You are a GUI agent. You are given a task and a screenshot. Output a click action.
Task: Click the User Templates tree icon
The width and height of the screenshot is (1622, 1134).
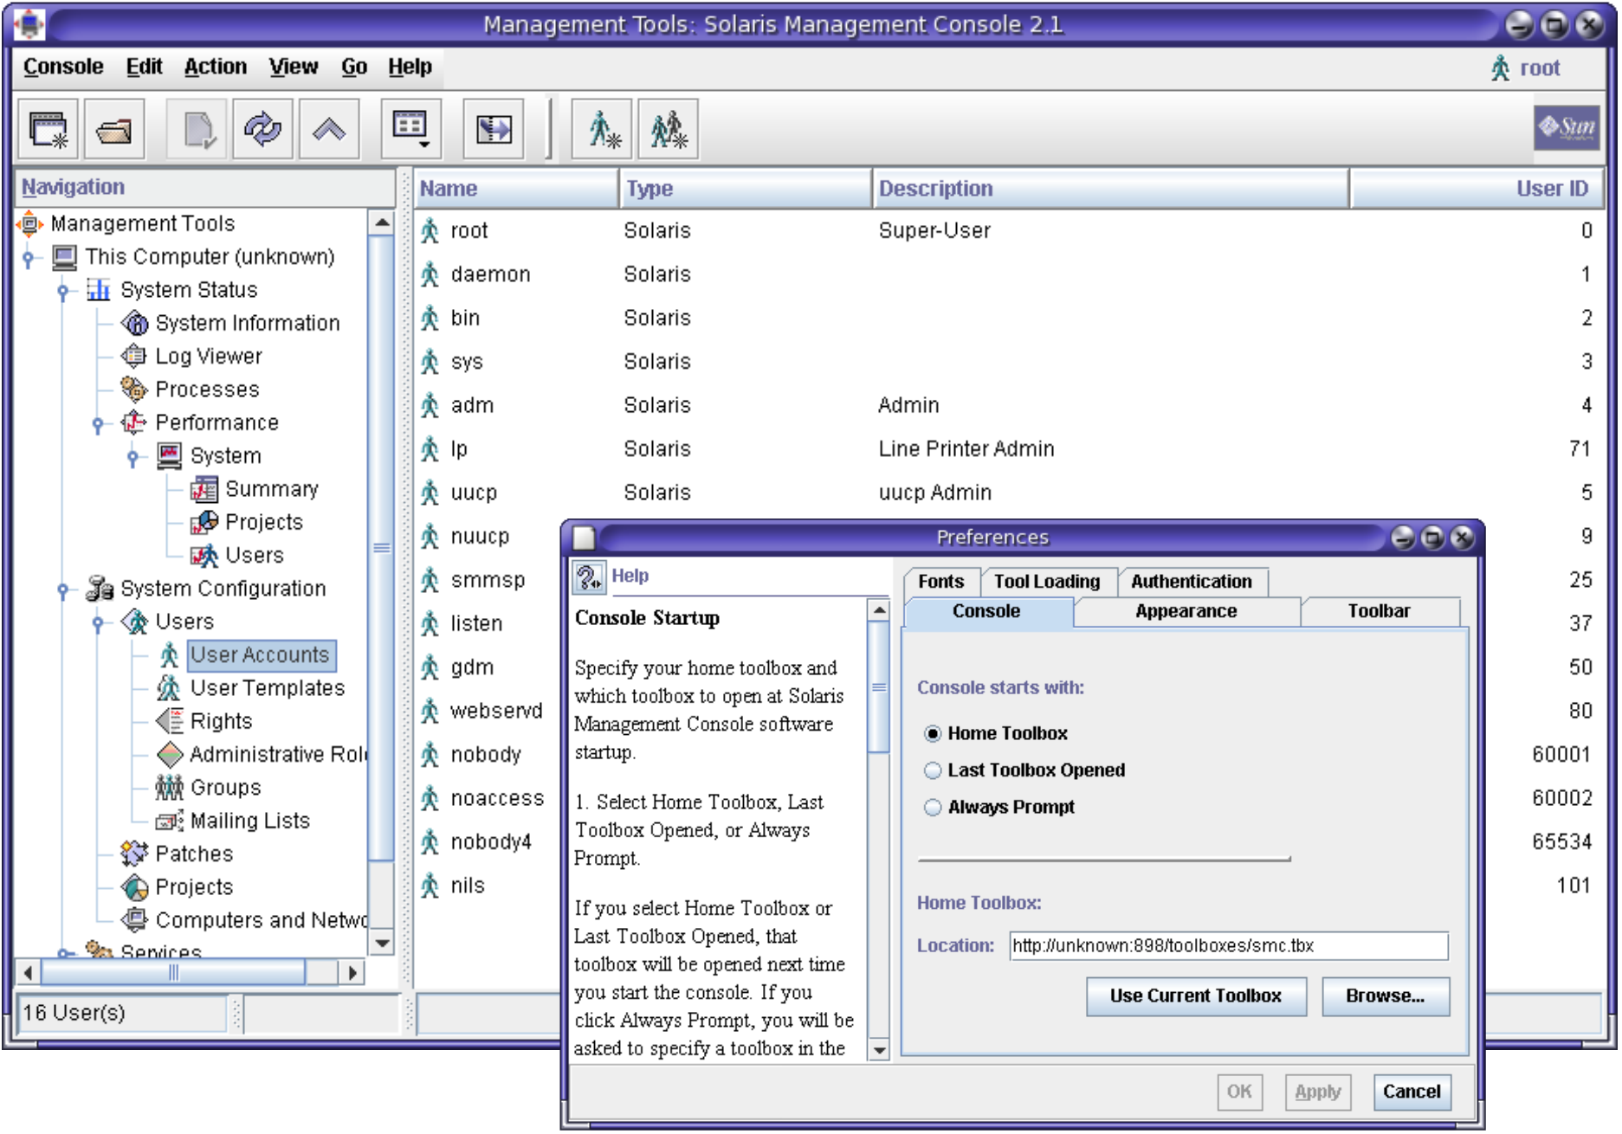tap(169, 687)
